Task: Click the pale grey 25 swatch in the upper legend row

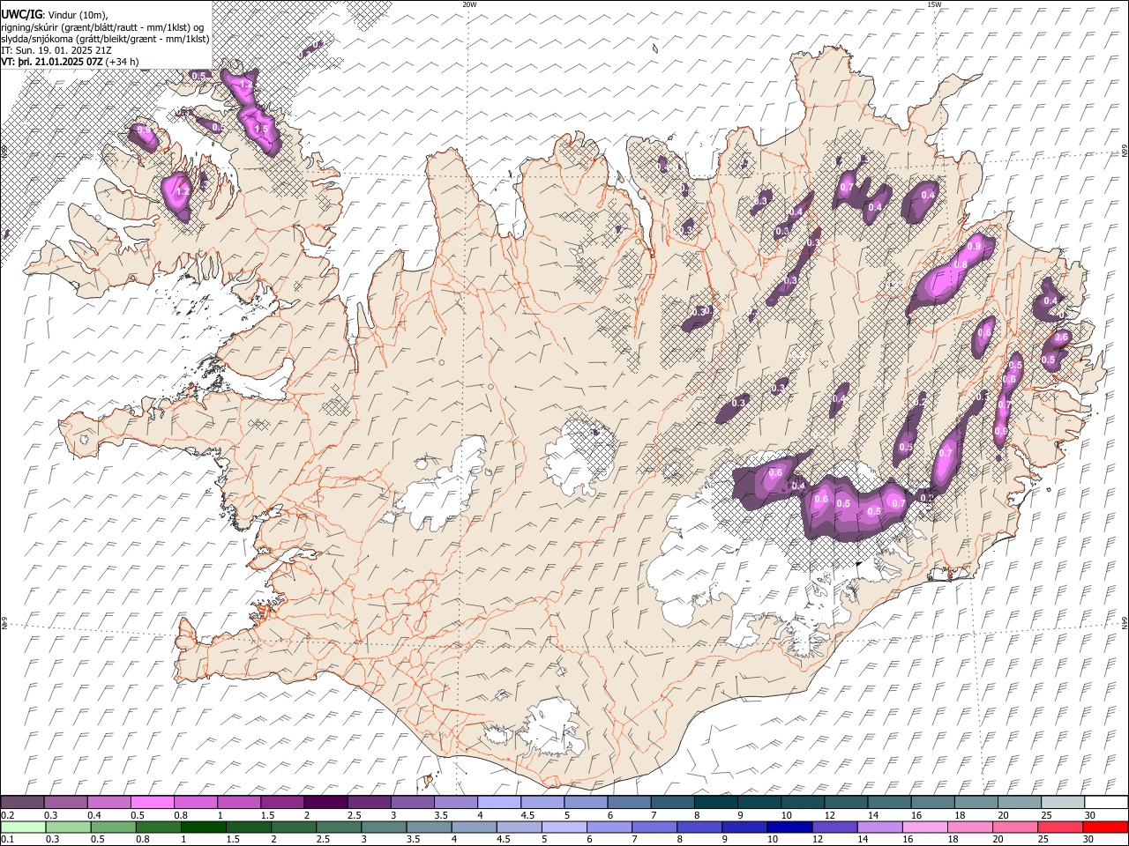Action: pos(1062,802)
